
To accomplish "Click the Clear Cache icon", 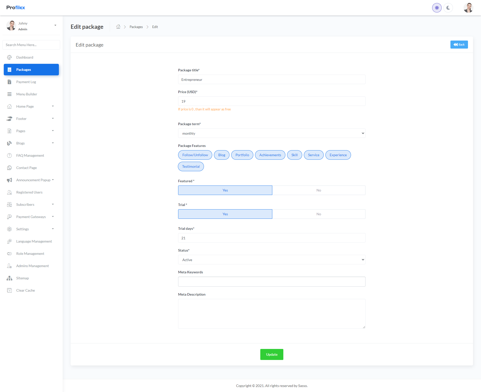I will point(10,290).
